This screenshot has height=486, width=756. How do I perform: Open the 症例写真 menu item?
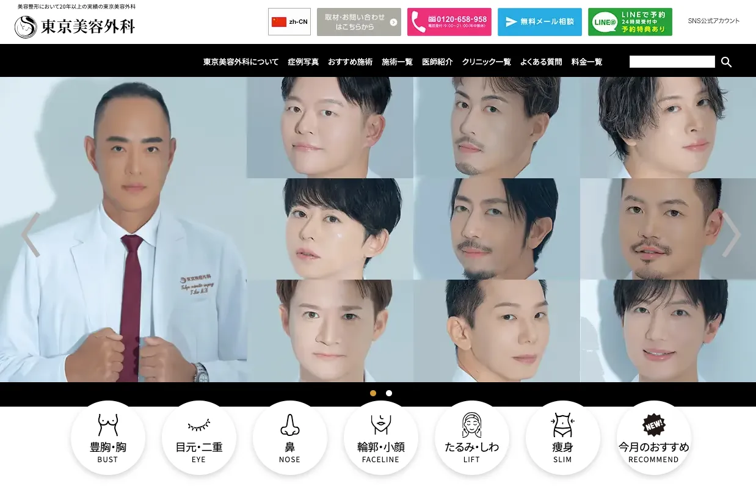303,62
